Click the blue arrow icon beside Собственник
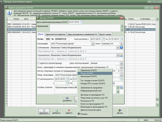 [x=122, y=48]
